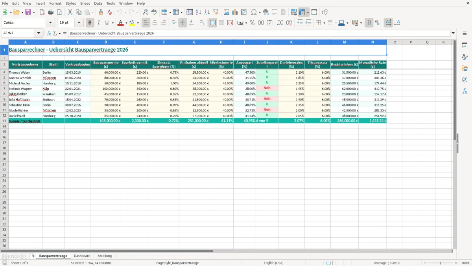This screenshot has width=472, height=266.
Task: Click the zoom in plus button
Action: pos(456,263)
